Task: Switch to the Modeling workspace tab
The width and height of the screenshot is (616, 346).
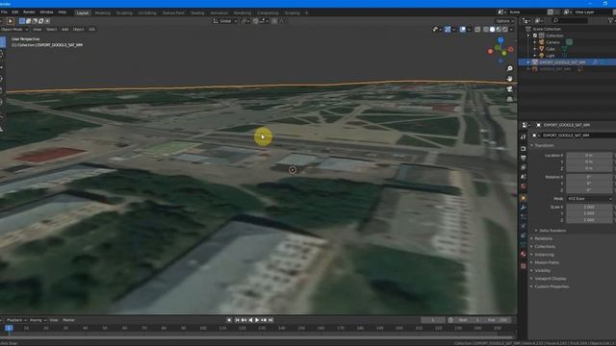Action: pos(103,12)
